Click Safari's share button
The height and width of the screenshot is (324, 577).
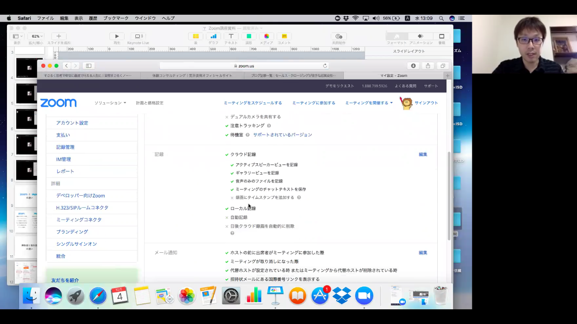pyautogui.click(x=428, y=66)
